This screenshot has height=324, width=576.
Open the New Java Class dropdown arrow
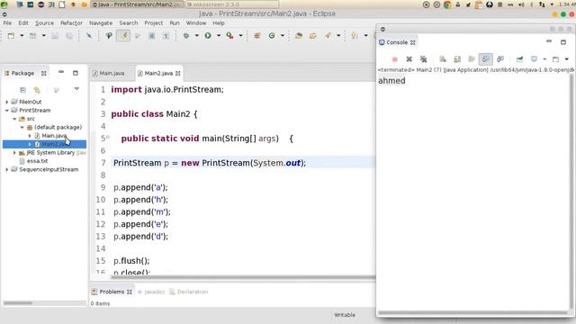point(283,36)
